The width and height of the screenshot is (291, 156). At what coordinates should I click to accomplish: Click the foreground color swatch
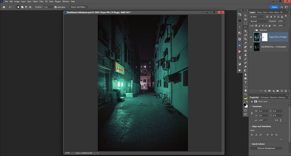(x=245, y=104)
